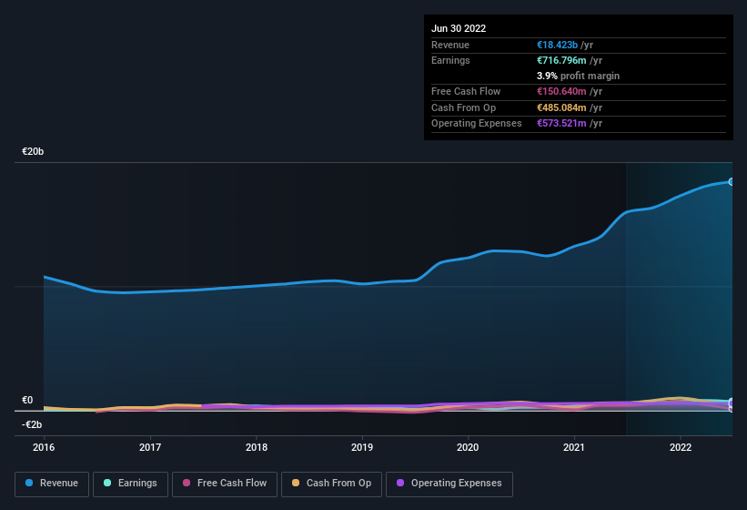Click the €485.084m cash from op value

[561, 107]
